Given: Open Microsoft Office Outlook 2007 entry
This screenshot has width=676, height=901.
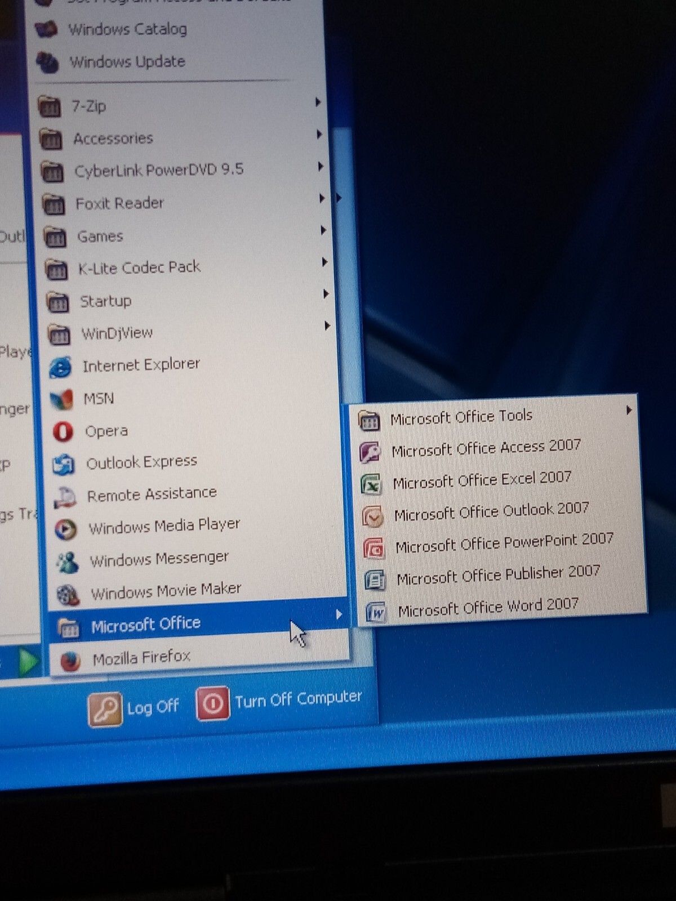Looking at the screenshot, I should coord(500,512).
